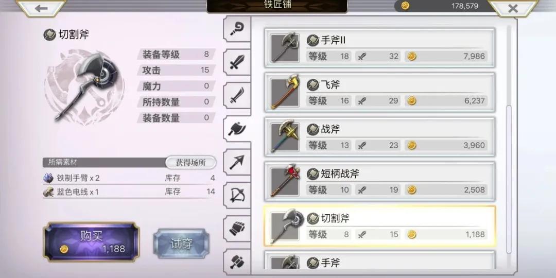Viewport: 556px width, 278px height.
Task: Select the sword weapon category tab
Action: pyautogui.click(x=237, y=62)
